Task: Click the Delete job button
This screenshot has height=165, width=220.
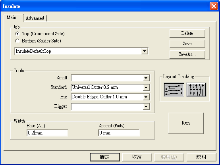Action: click(187, 33)
